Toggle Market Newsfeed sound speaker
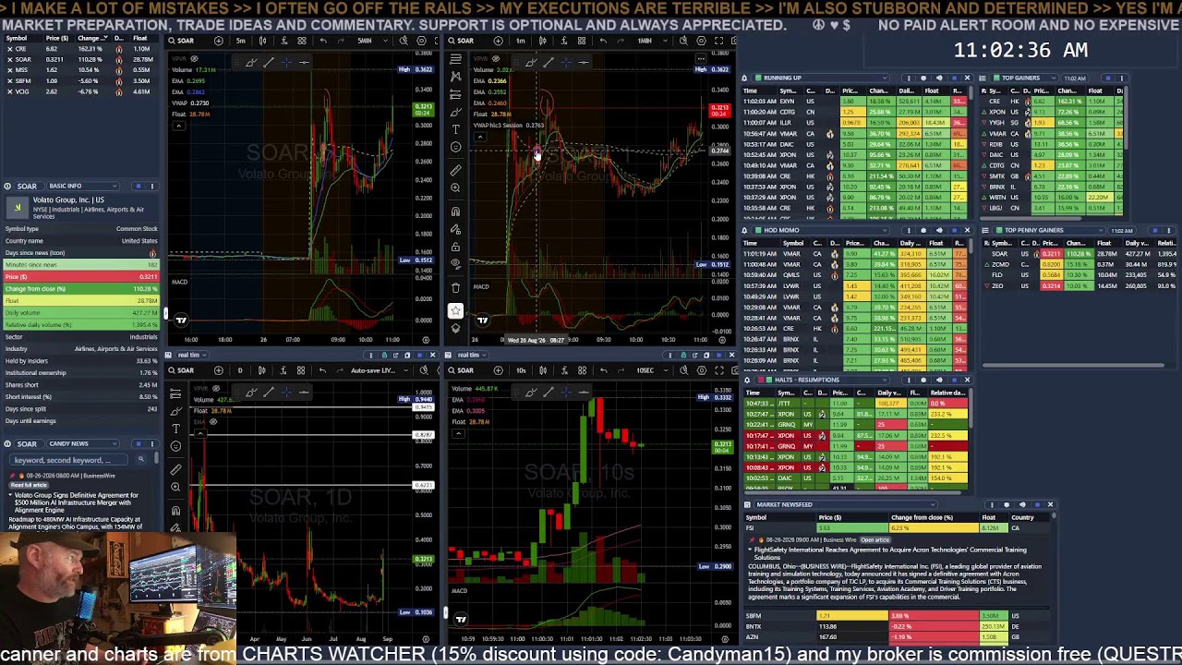This screenshot has height=665, width=1182. (x=1022, y=504)
